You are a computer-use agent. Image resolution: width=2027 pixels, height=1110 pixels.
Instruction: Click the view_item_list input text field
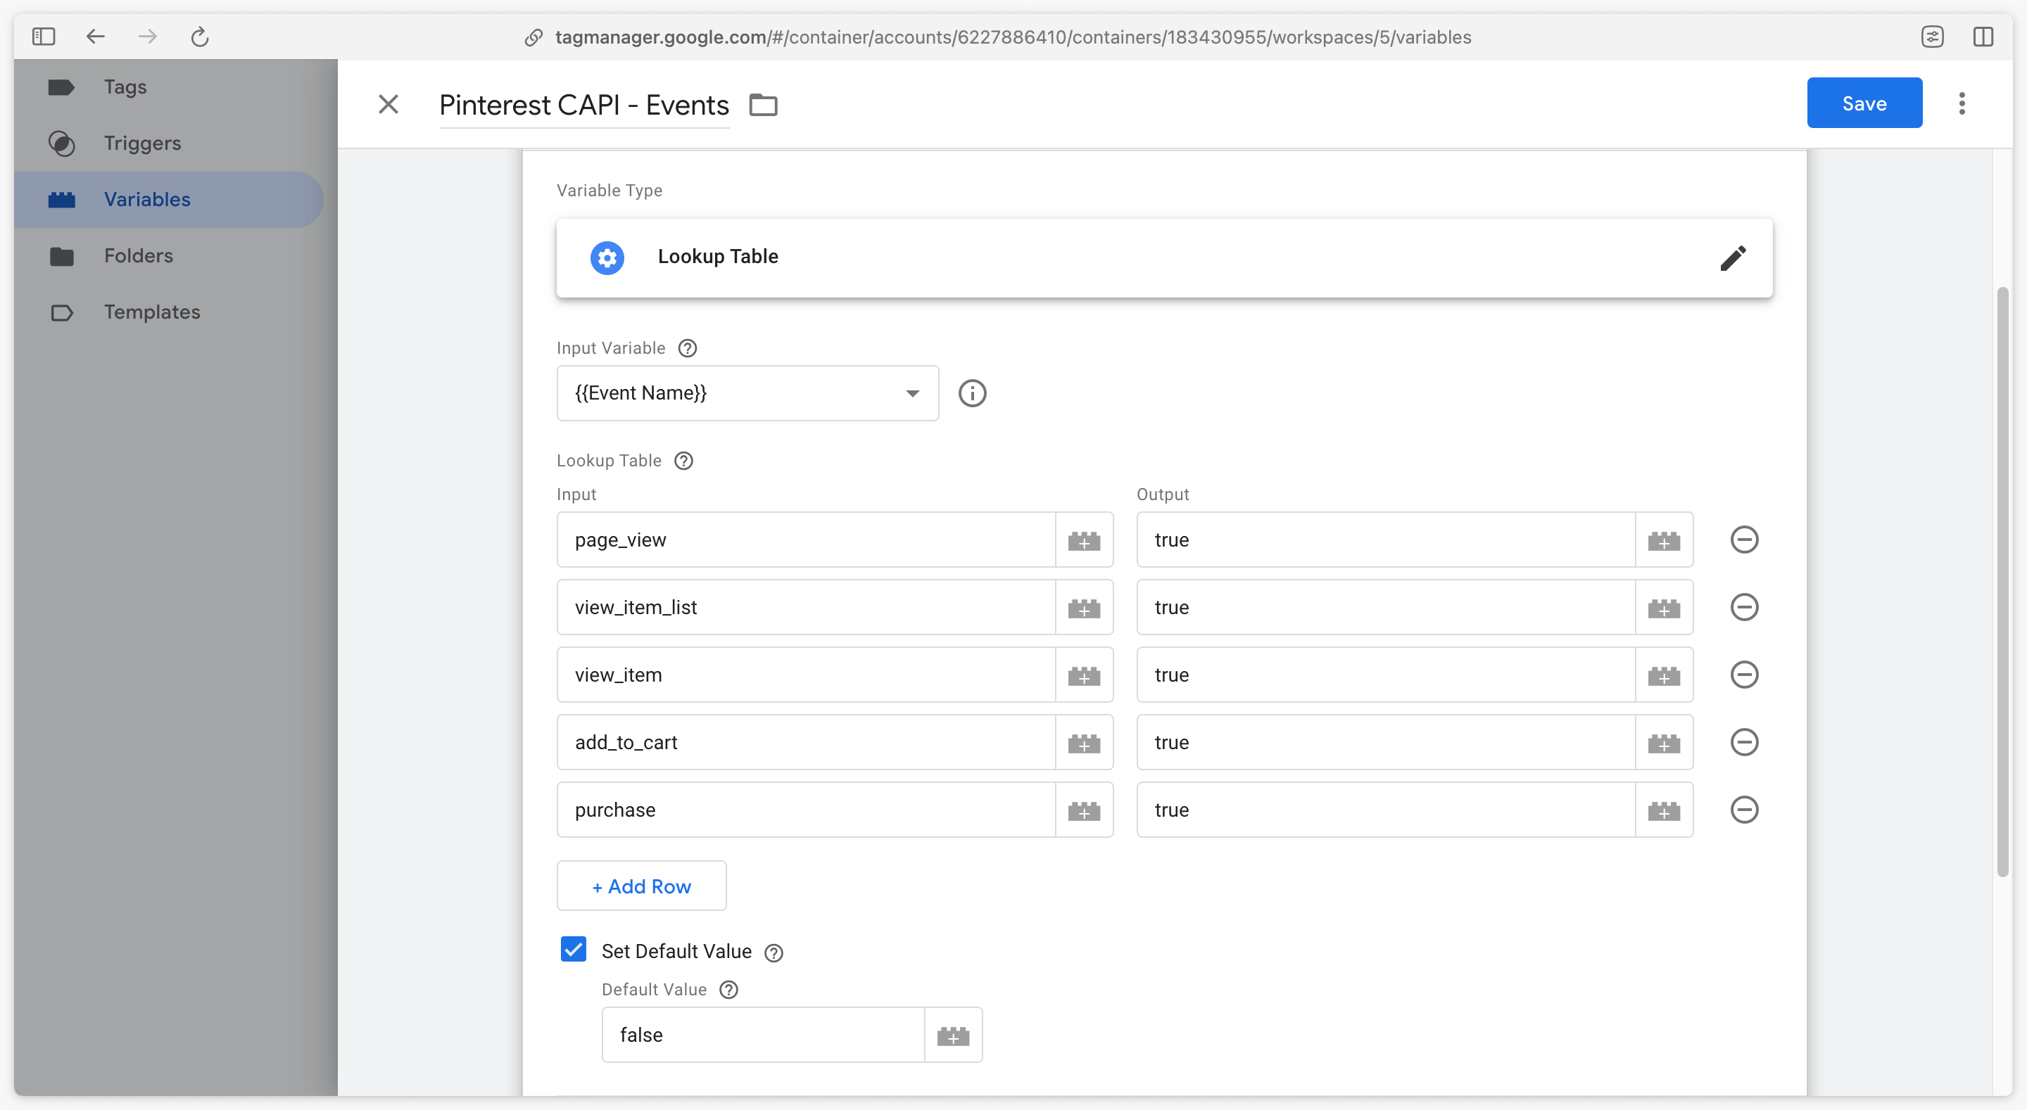[806, 607]
